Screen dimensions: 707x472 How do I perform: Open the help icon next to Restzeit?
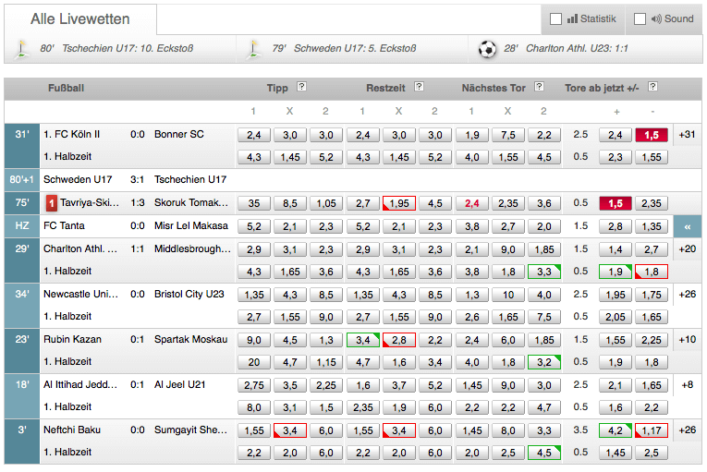419,87
